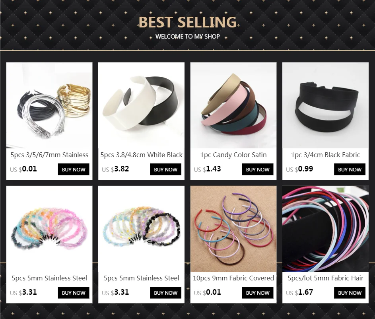Buy the 5pcs 3/5/6/7mm Stainless item now
This screenshot has height=319, width=375.
pos(74,169)
